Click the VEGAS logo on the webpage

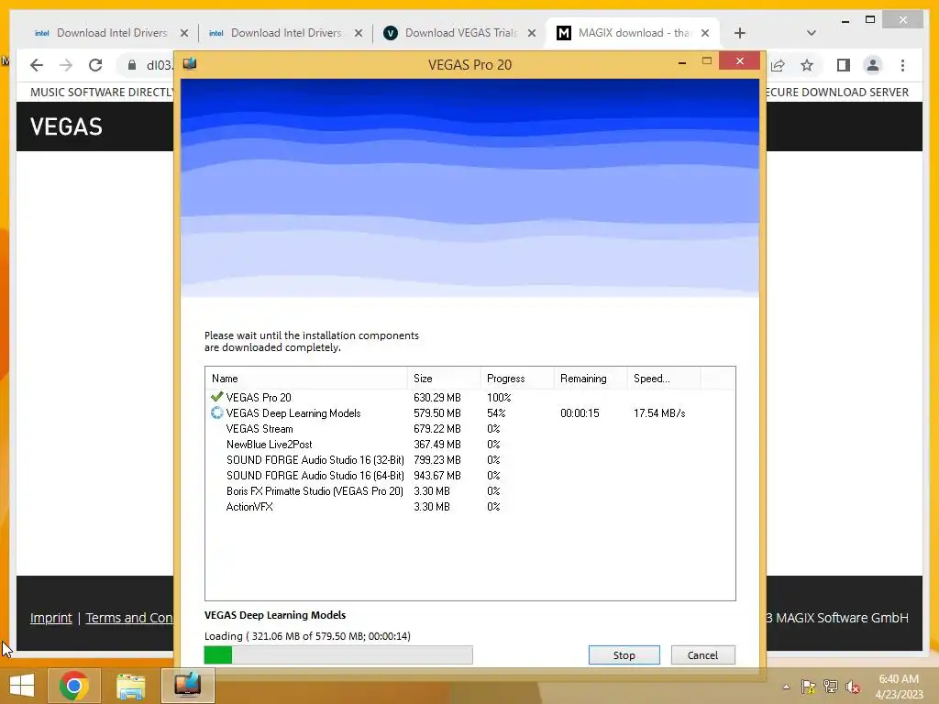pyautogui.click(x=66, y=126)
